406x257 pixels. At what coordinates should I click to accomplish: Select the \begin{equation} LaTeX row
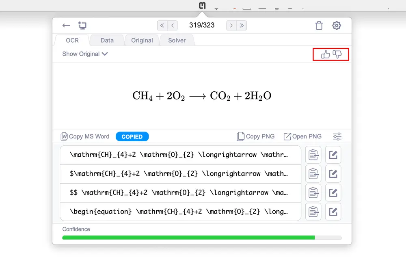[x=181, y=212]
